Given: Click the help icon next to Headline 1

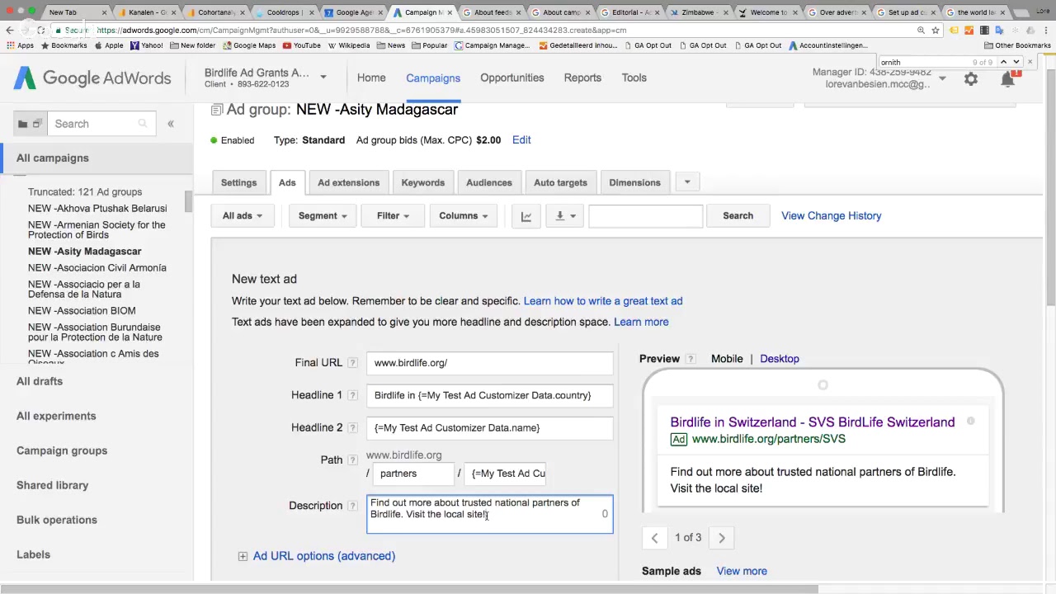Looking at the screenshot, I should click(352, 395).
